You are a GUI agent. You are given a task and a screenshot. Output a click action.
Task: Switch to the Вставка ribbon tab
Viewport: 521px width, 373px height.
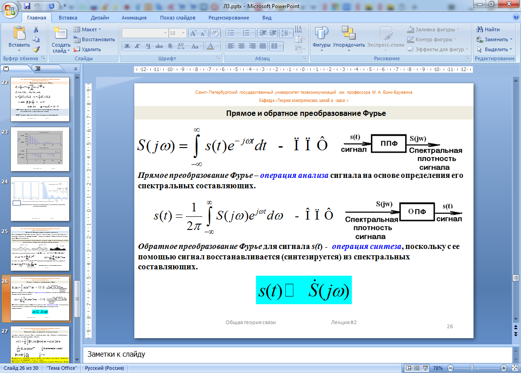point(68,18)
